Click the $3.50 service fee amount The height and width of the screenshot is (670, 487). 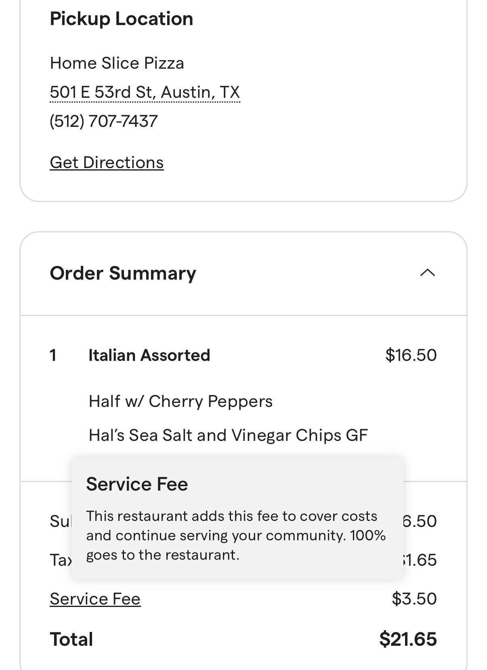tap(414, 599)
